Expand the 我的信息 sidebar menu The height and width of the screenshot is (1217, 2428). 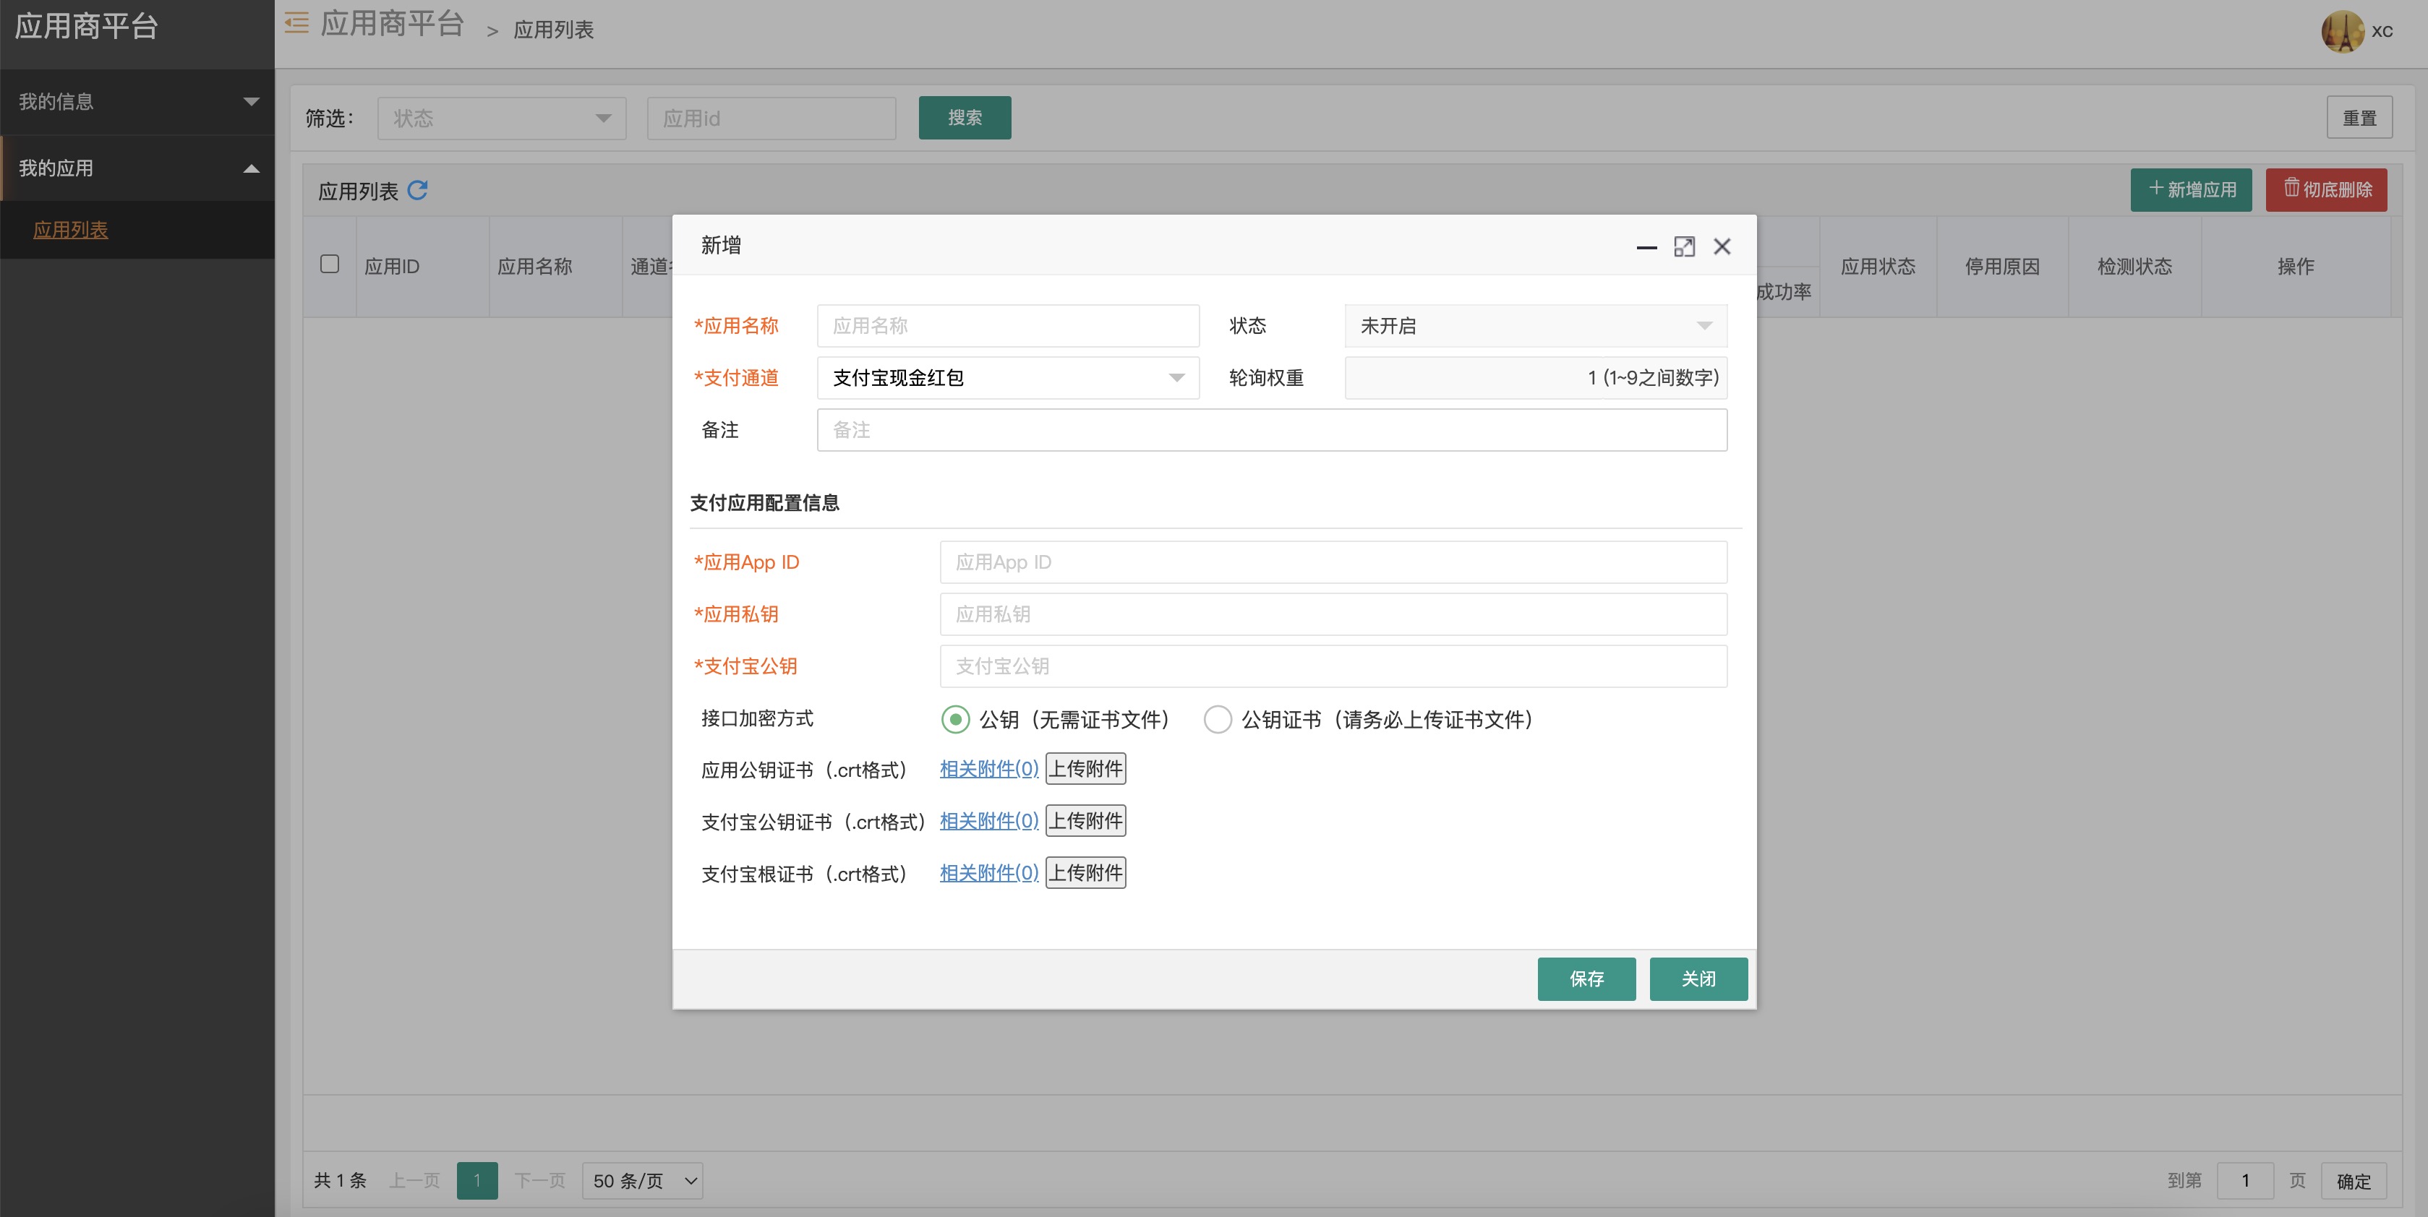pos(137,102)
